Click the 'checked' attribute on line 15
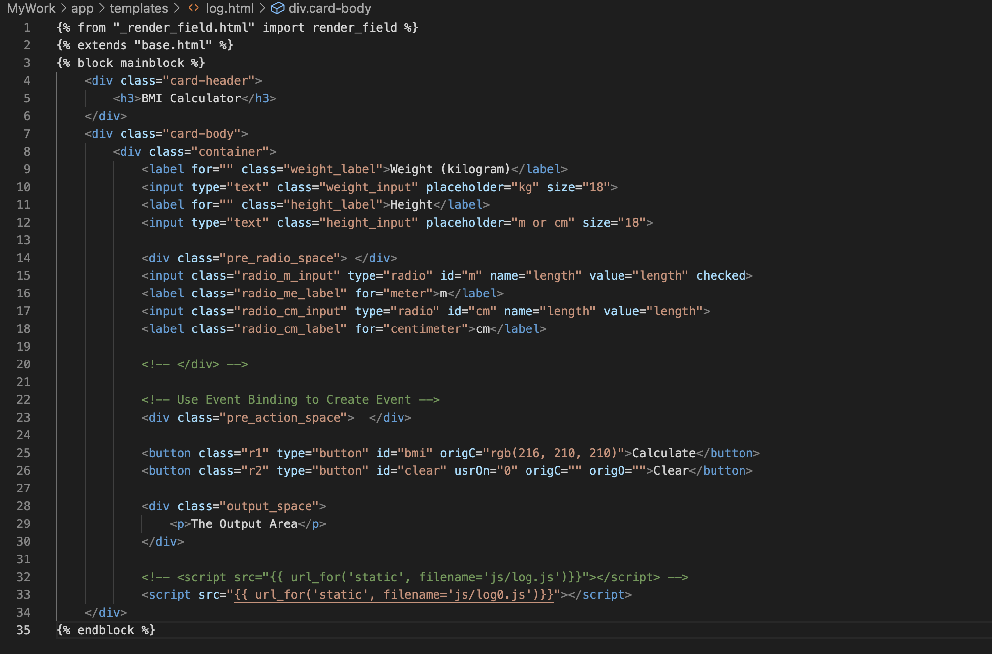This screenshot has width=992, height=654. pyautogui.click(x=721, y=276)
